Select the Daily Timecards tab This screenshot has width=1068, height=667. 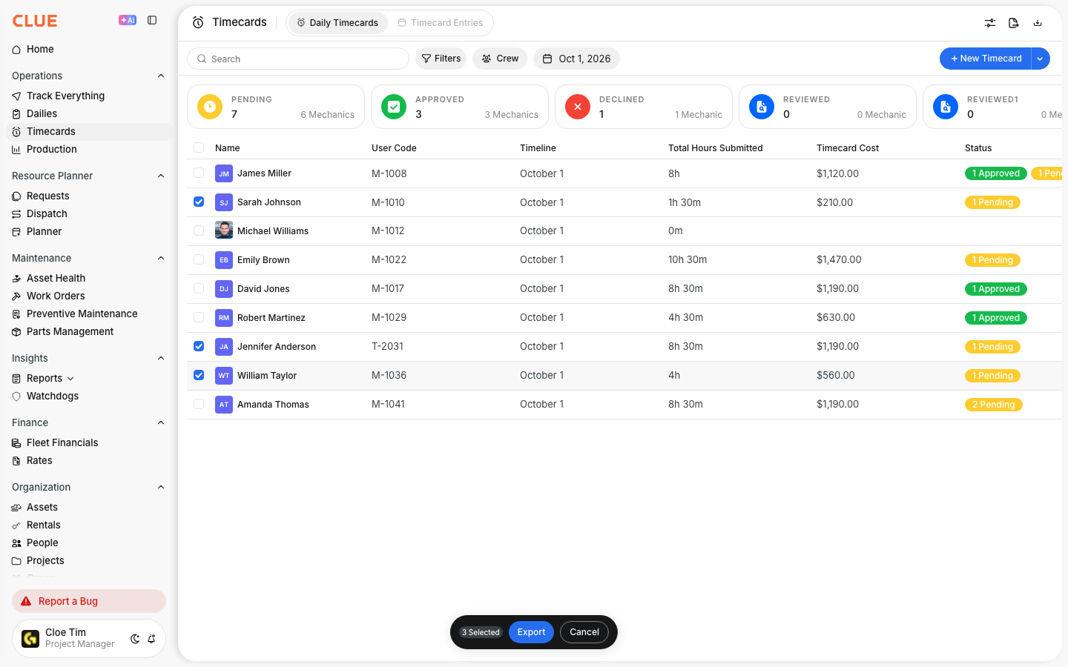337,23
